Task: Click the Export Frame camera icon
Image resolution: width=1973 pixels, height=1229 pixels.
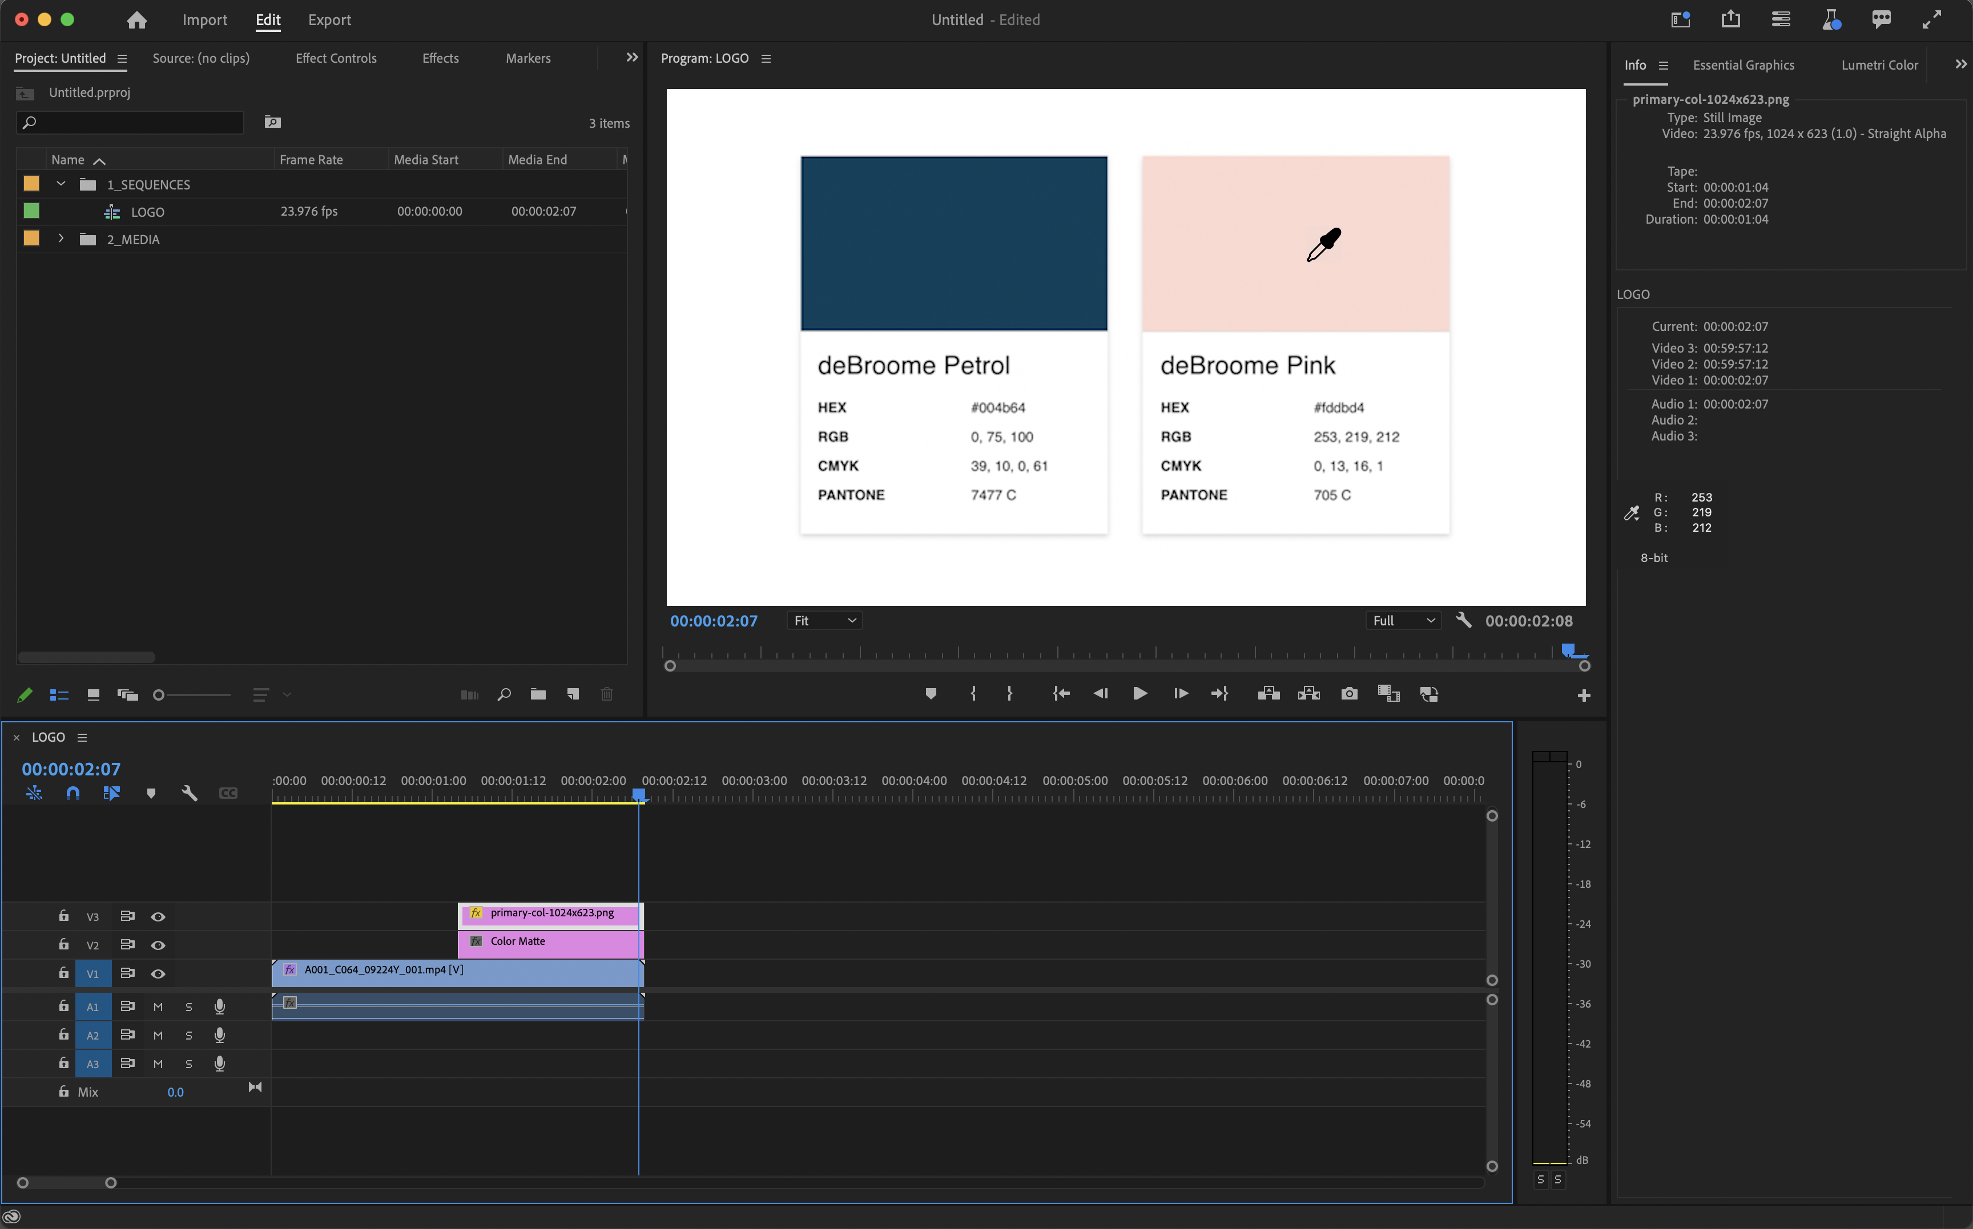Action: point(1349,693)
